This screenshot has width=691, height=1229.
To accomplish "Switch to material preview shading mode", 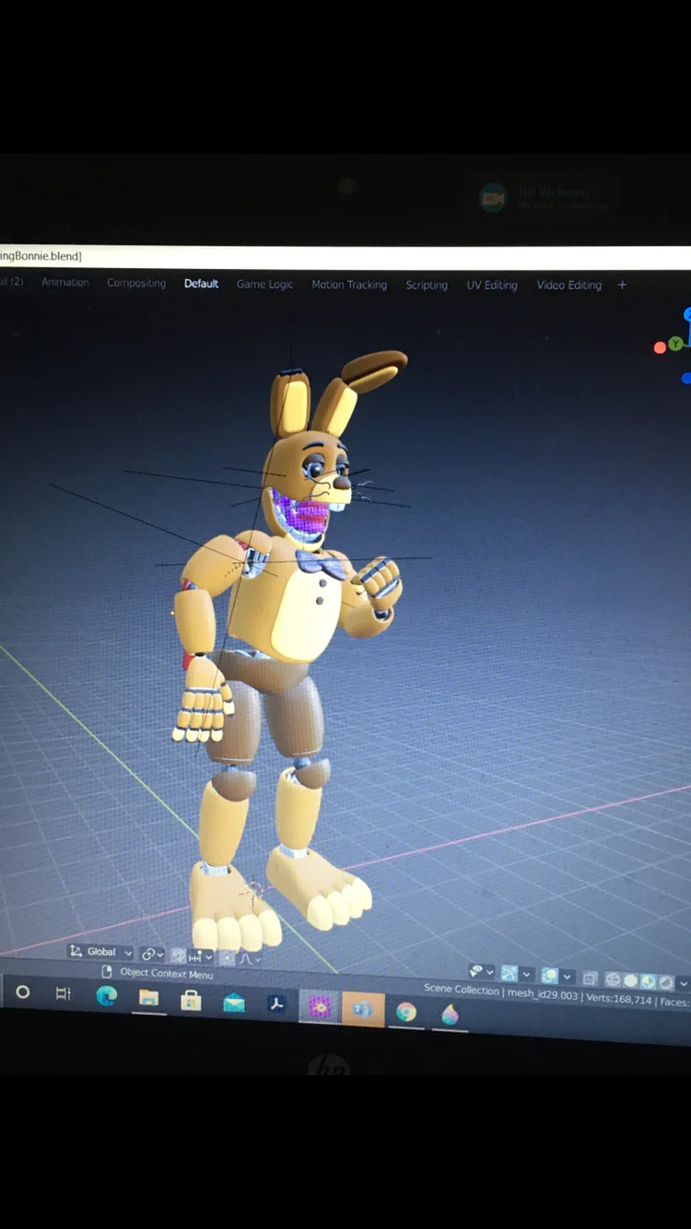I will 648,982.
